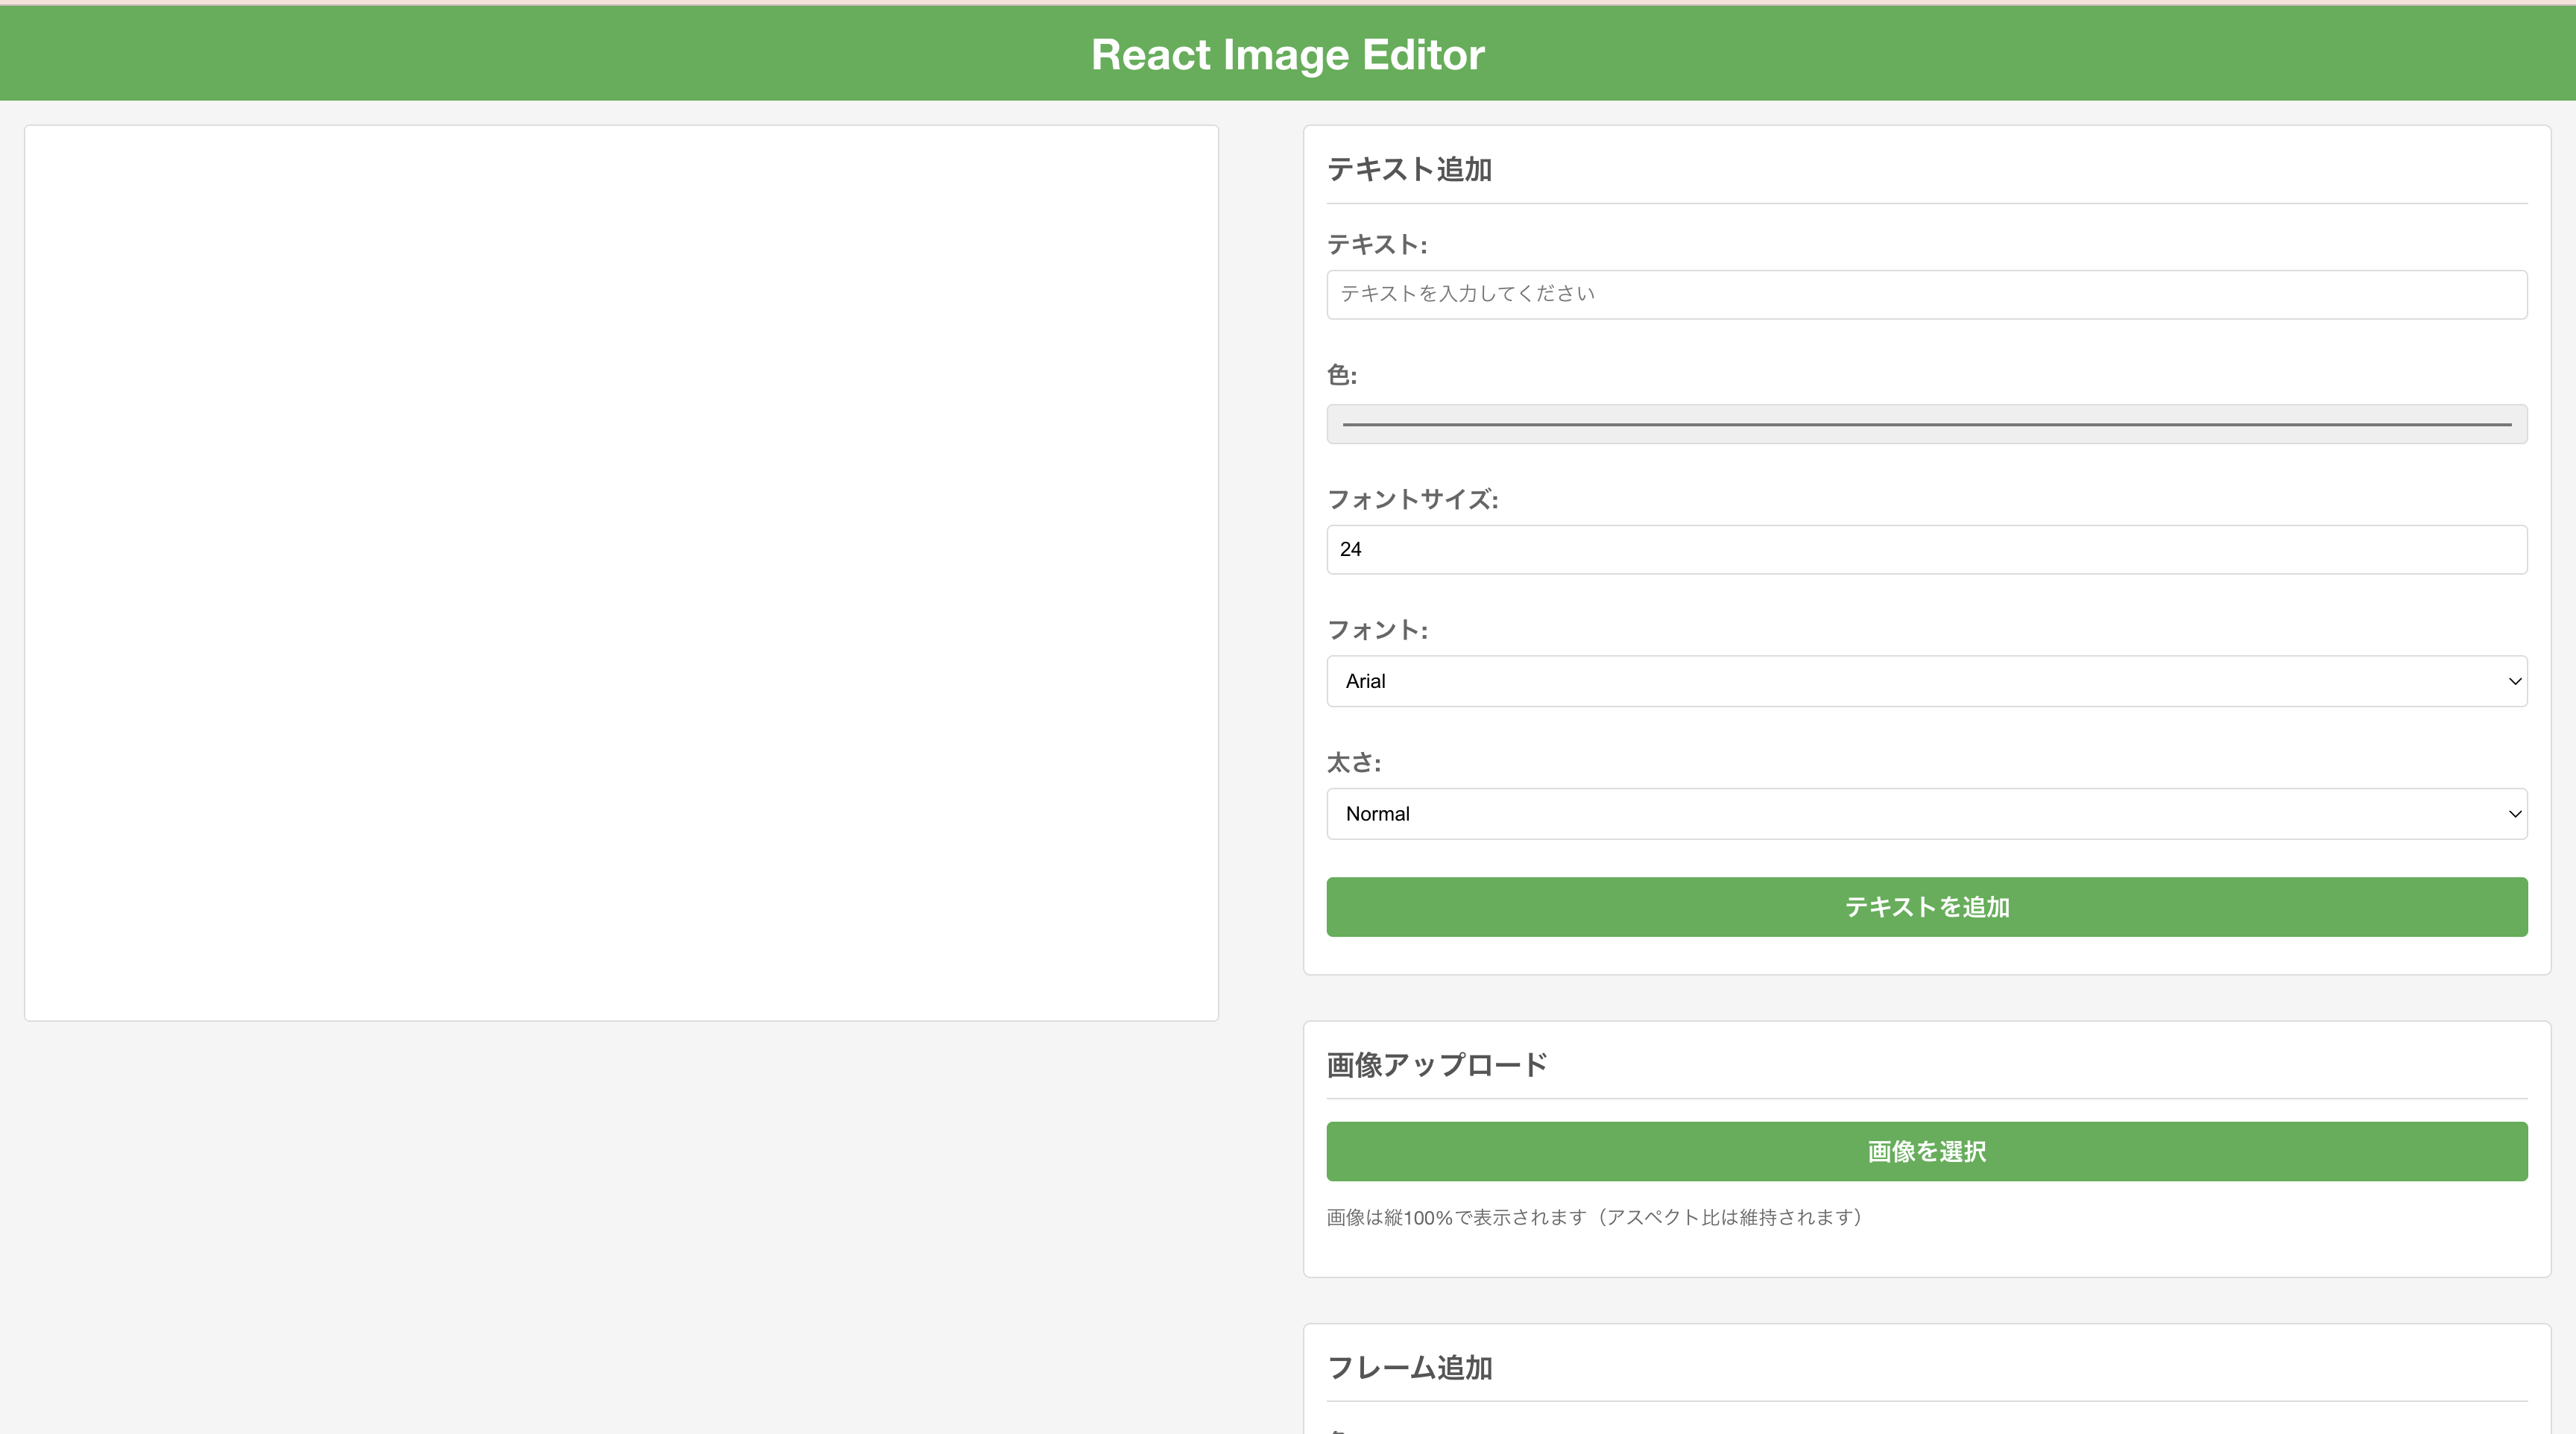Viewport: 2576px width, 1434px height.
Task: Open the 太さ dropdown showing Normal
Action: point(1927,813)
